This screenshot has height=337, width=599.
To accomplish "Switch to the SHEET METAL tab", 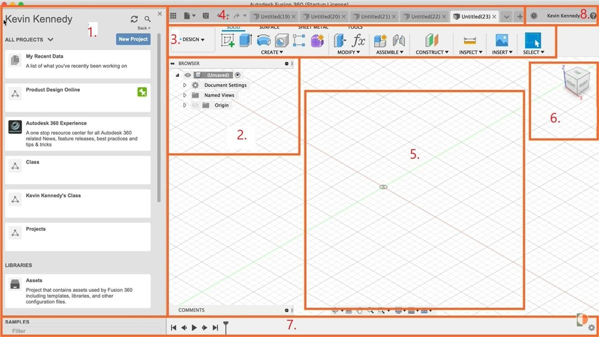I will tap(313, 27).
